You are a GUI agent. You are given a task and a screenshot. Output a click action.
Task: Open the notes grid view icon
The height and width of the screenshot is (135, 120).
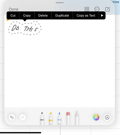[x=87, y=9]
